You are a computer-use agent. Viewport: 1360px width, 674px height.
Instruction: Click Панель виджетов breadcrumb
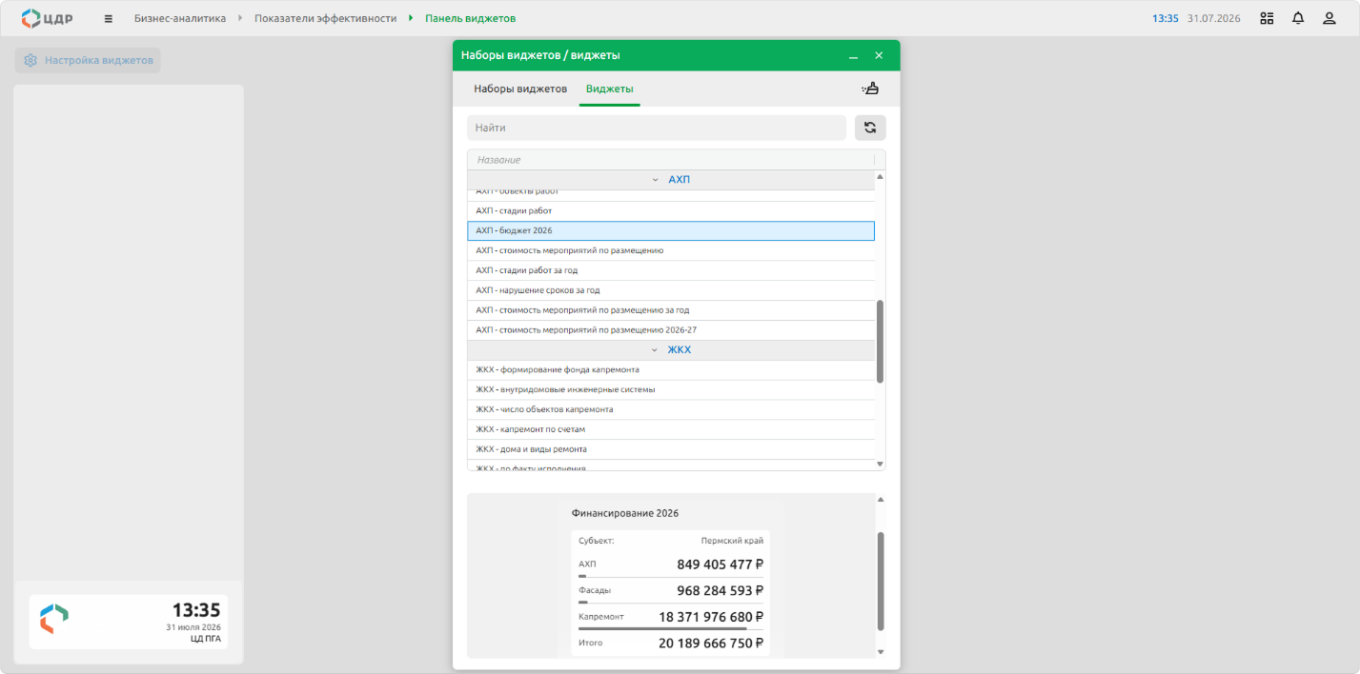tap(470, 18)
